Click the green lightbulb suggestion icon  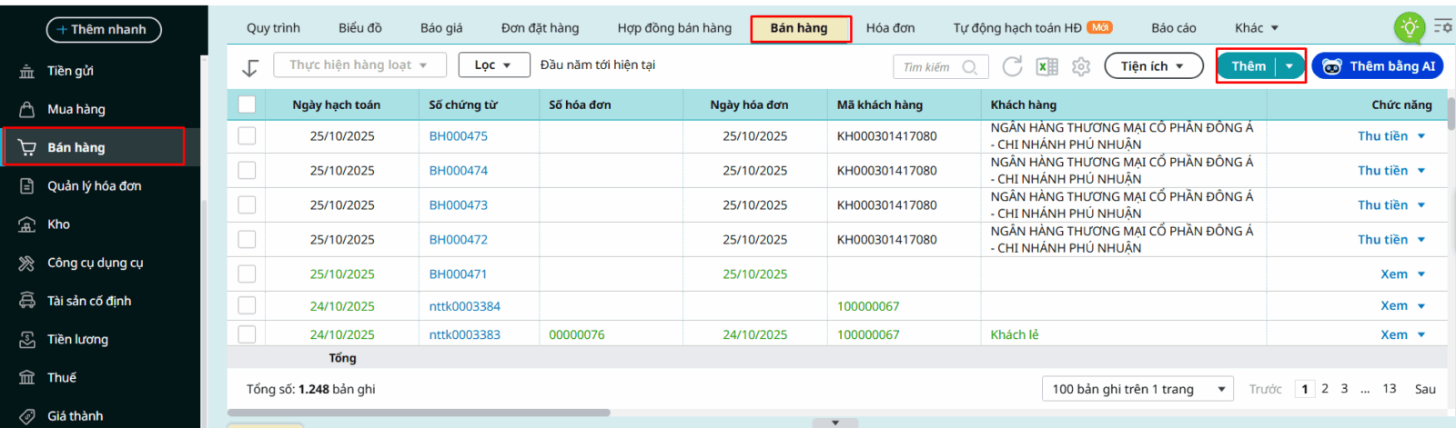point(1409,28)
